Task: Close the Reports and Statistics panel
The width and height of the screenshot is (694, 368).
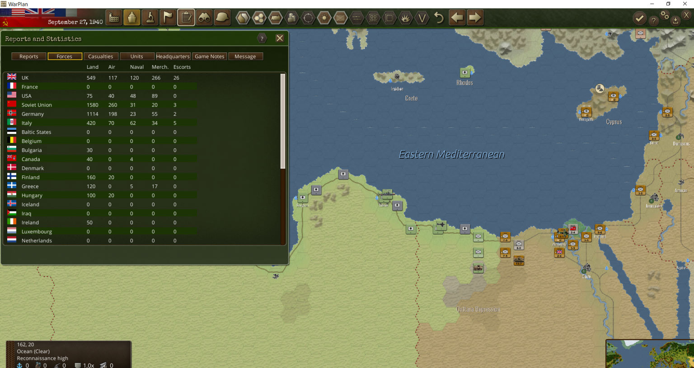Action: click(280, 38)
